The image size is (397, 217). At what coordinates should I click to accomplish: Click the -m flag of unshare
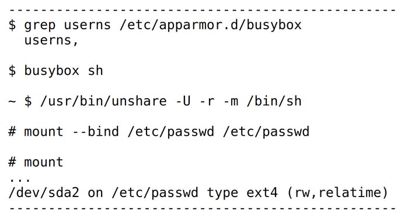(231, 102)
